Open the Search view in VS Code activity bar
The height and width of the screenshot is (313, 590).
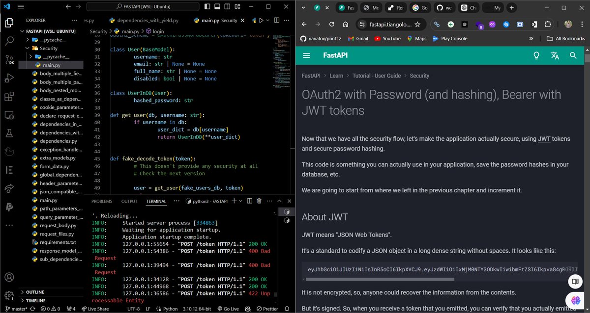click(x=9, y=41)
